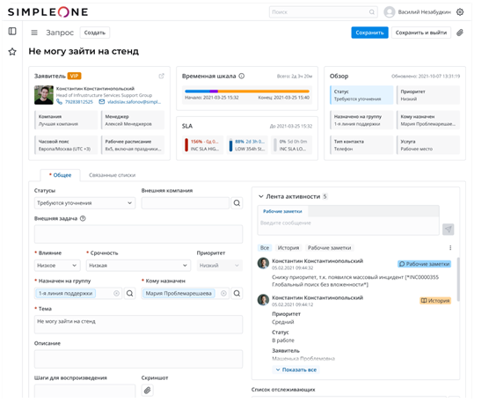Select the 0% INC SLA LO indicator

(x=292, y=145)
